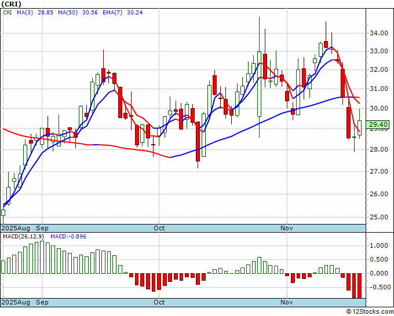Click the 0.000 MACD axis label
The width and height of the screenshot is (394, 316).
coord(379,273)
